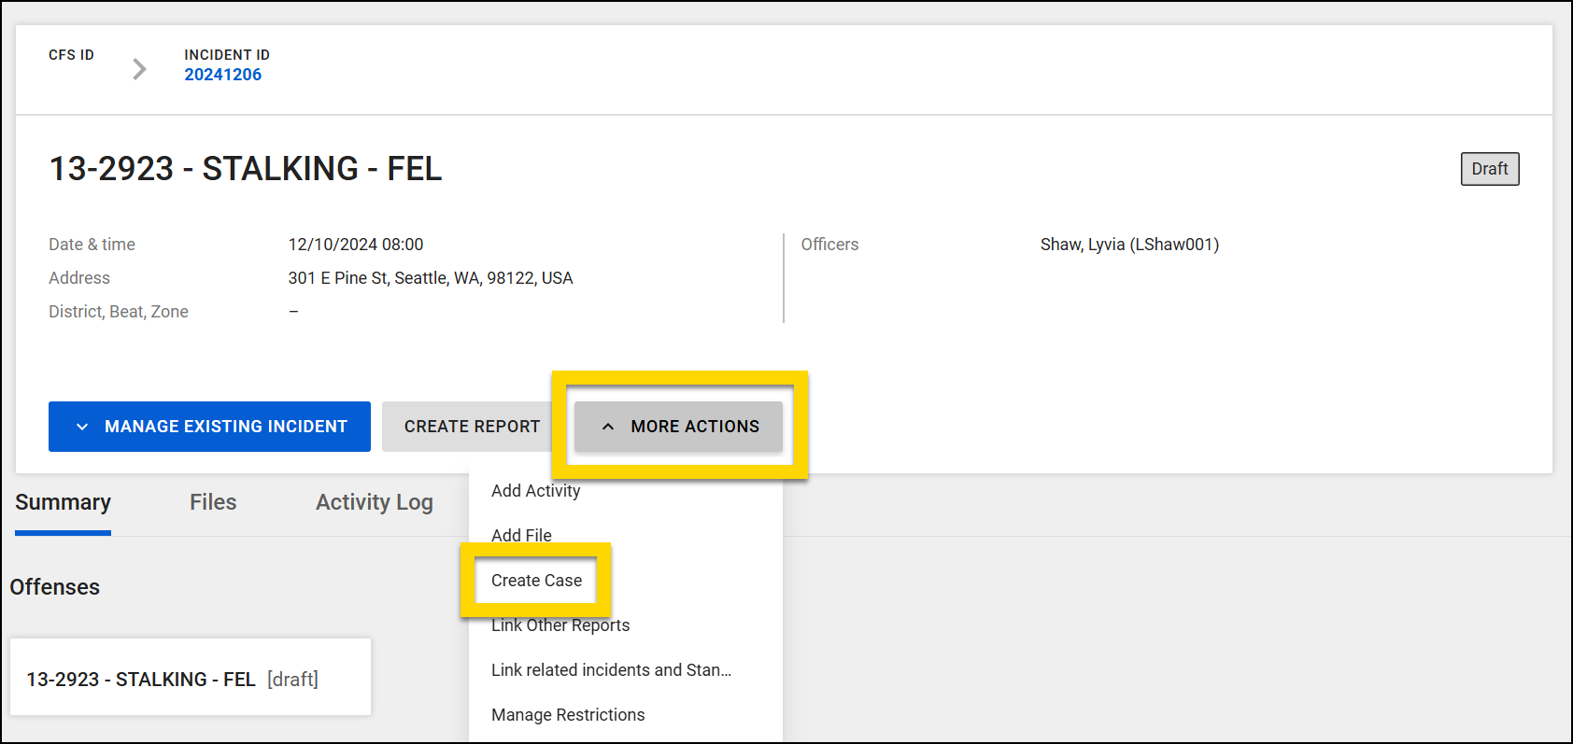
Task: Open Manage Restrictions from the menu
Action: (568, 715)
